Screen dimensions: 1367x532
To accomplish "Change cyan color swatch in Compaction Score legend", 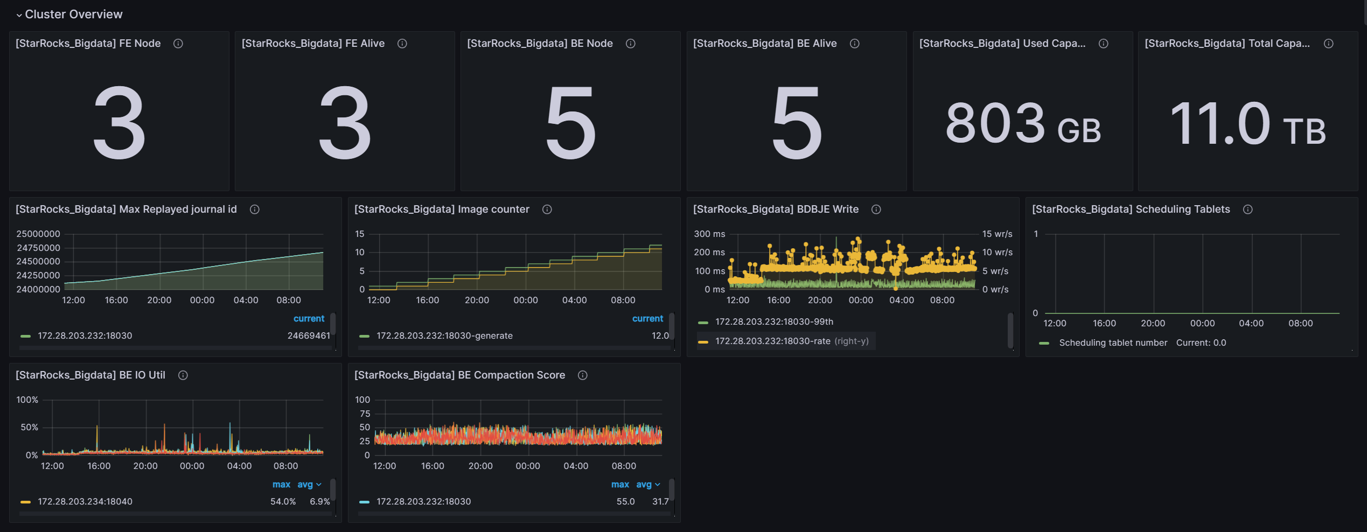I will pyautogui.click(x=364, y=502).
